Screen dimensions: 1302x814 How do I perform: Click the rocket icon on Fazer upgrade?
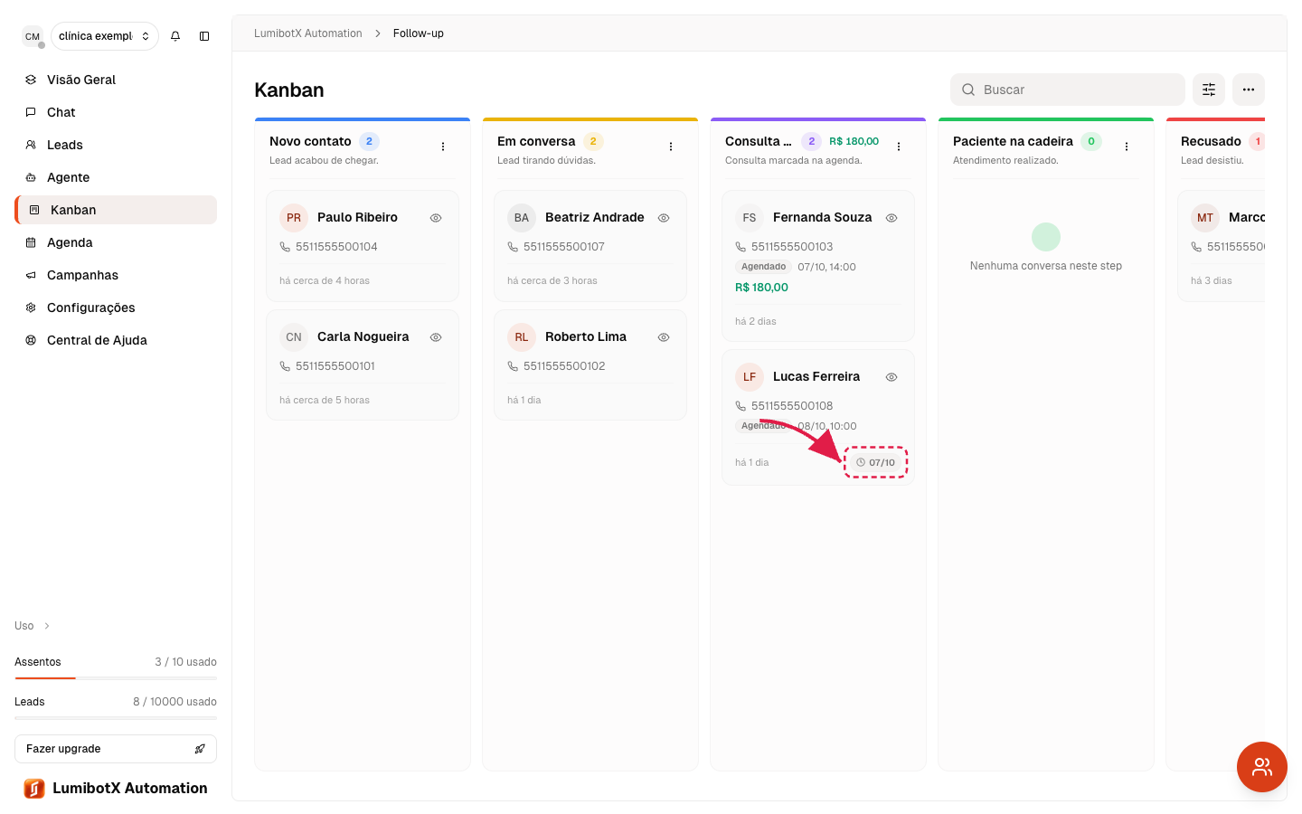(200, 749)
